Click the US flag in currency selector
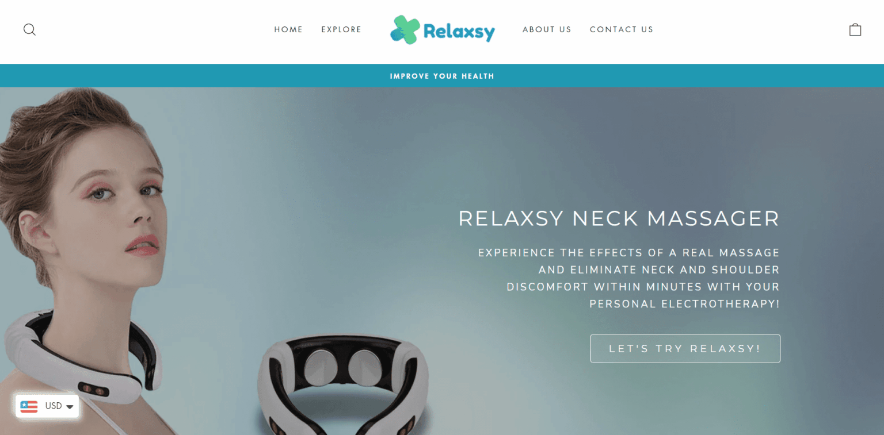The image size is (884, 435). coord(29,406)
